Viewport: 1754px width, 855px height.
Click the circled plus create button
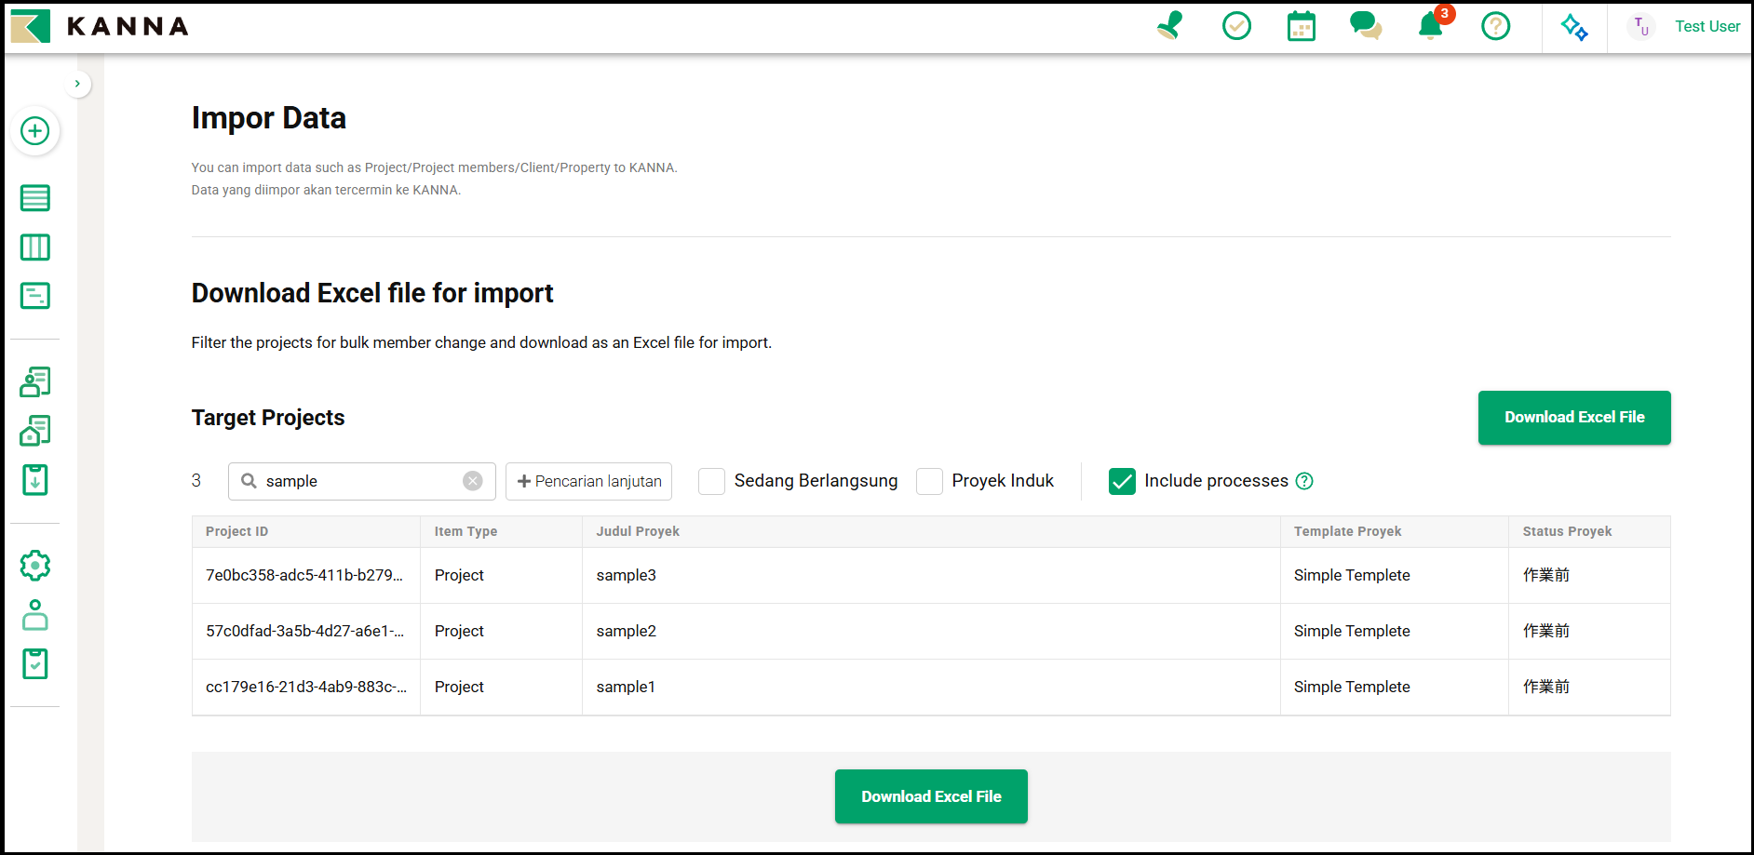click(x=35, y=131)
